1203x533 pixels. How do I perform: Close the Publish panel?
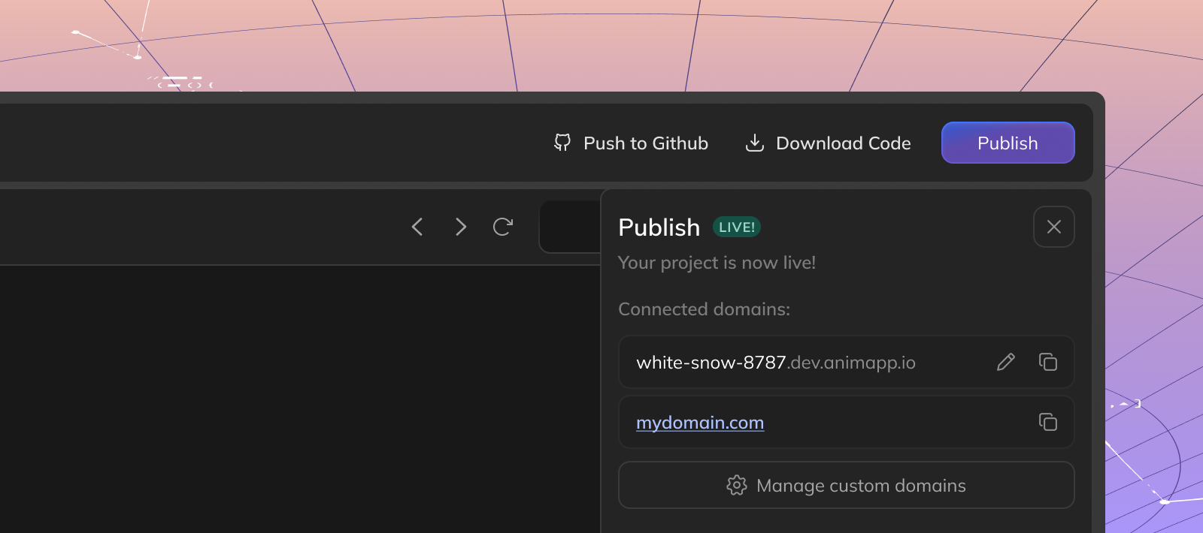(x=1054, y=227)
